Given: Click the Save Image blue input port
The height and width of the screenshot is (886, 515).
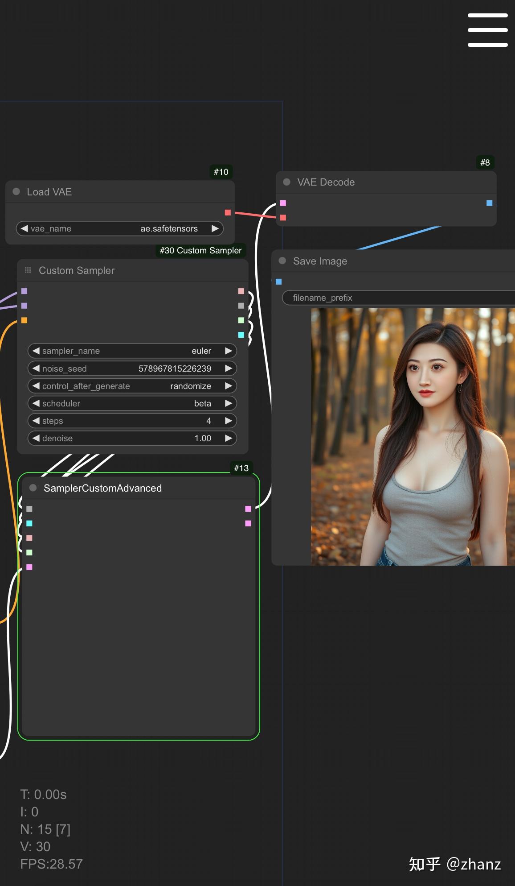Looking at the screenshot, I should 279,282.
